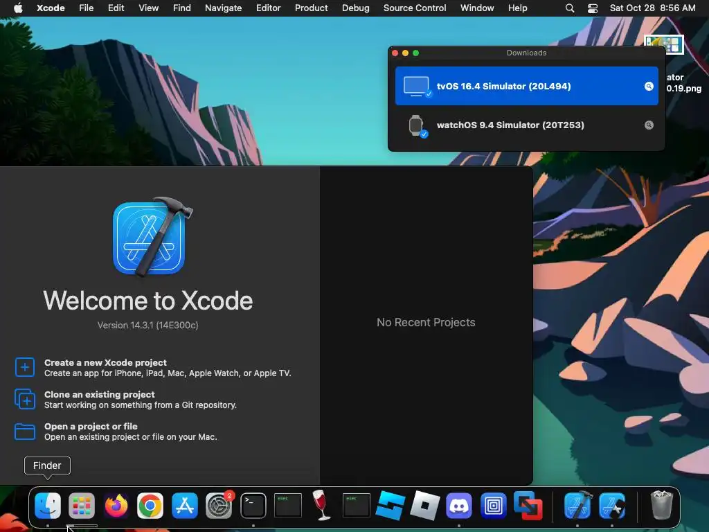Open the Roblox player dock icon

(x=424, y=505)
